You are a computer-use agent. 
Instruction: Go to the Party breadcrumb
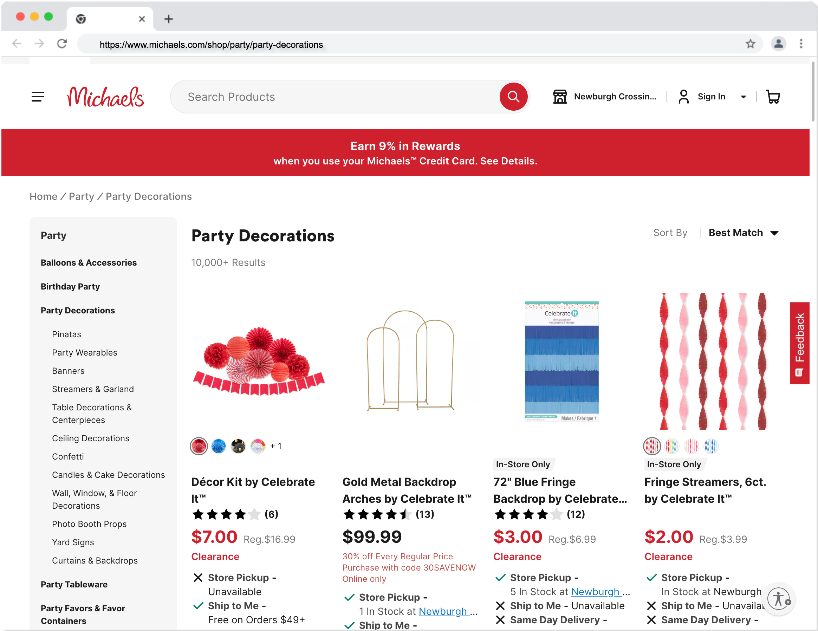pyautogui.click(x=81, y=196)
